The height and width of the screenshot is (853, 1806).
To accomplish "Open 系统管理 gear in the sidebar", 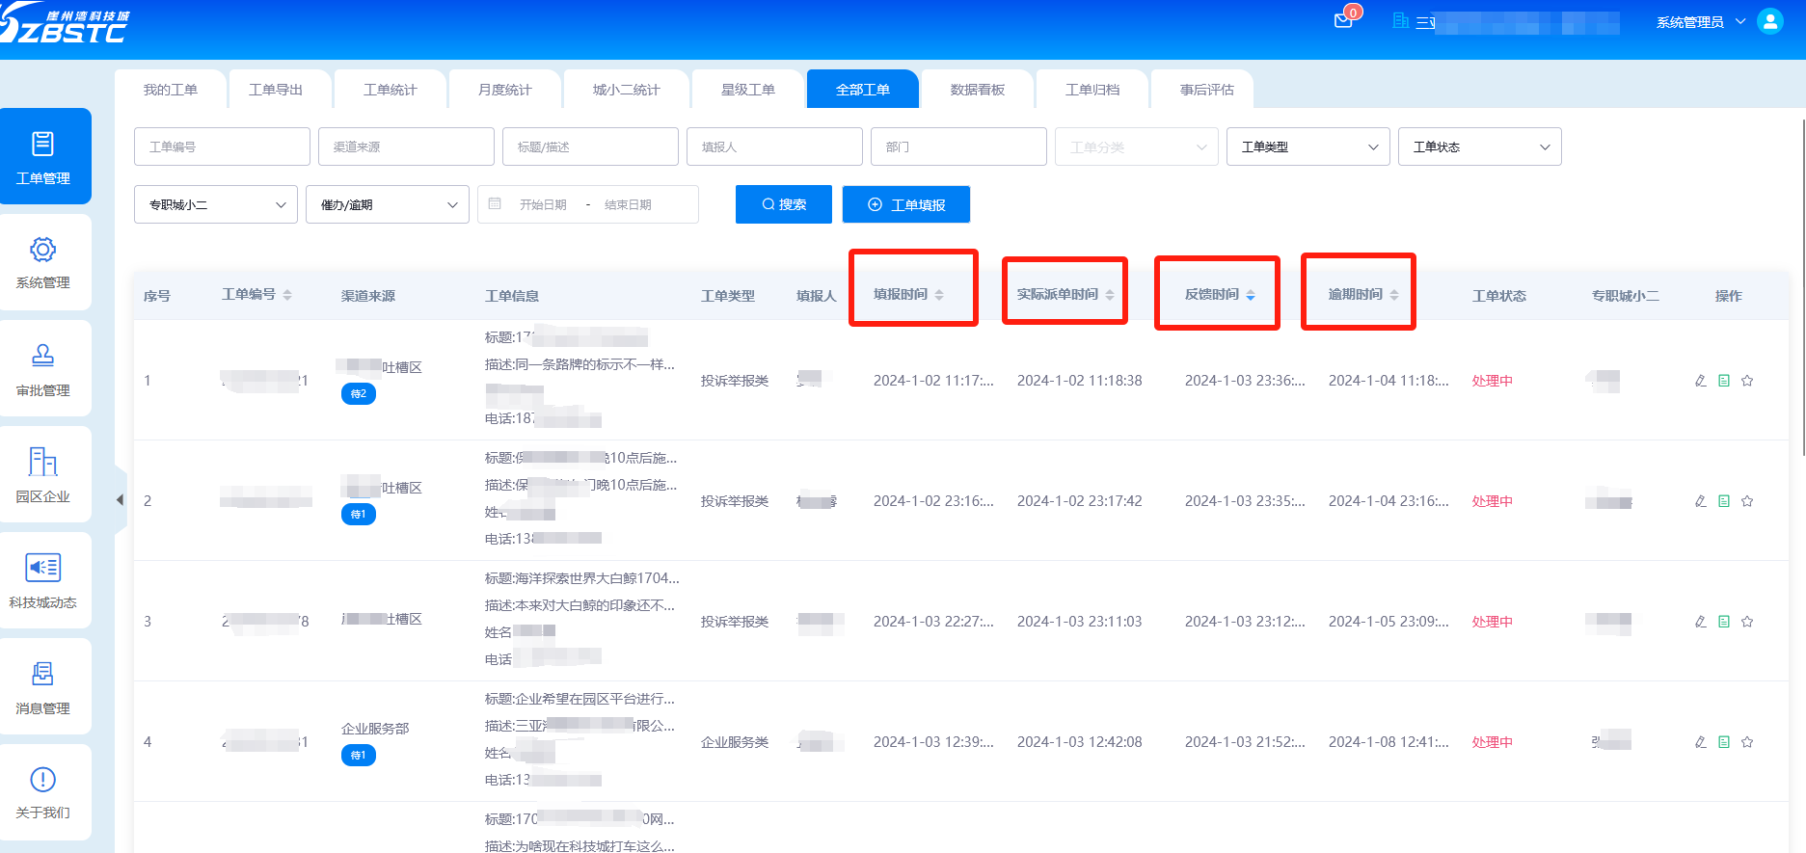I will [43, 262].
